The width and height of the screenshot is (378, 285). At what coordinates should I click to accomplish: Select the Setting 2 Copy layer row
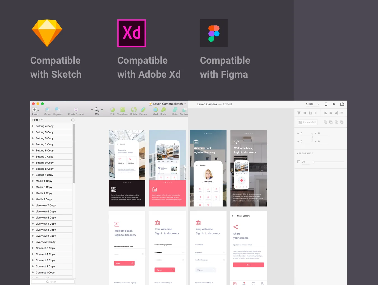tap(52, 144)
